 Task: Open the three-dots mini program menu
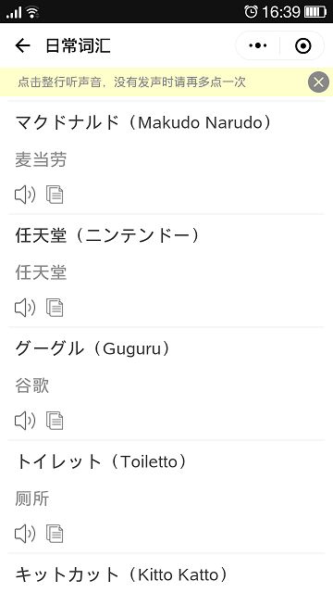pyautogui.click(x=258, y=45)
